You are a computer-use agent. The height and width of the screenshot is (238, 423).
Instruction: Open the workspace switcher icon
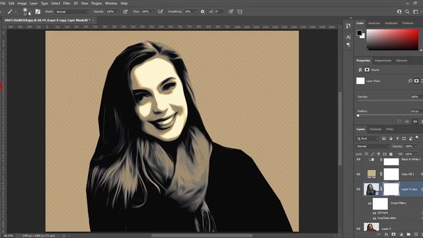[416, 12]
